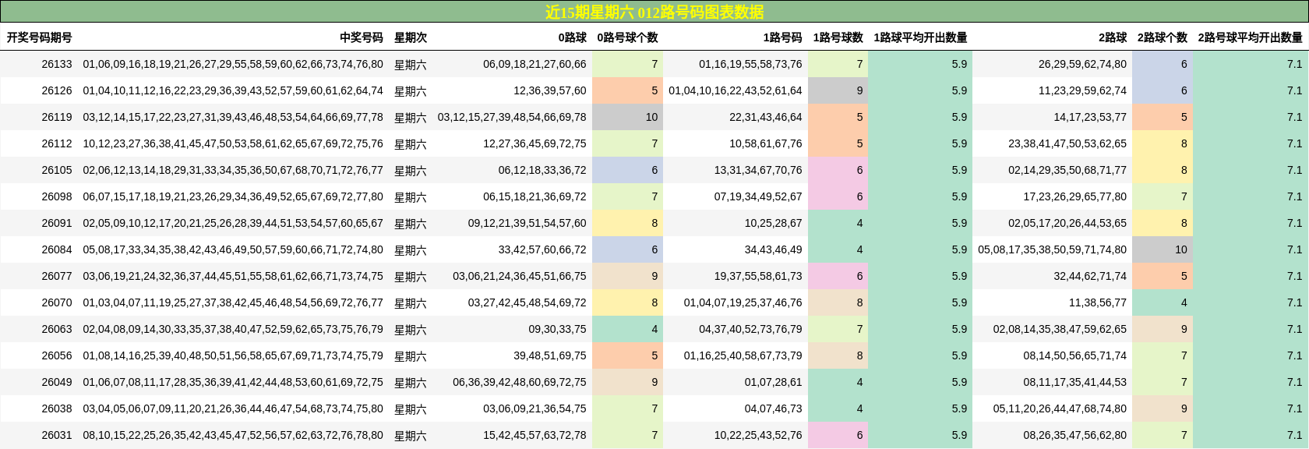Click the 星期次 column header
Screen dimensions: 1309x449
(411, 37)
